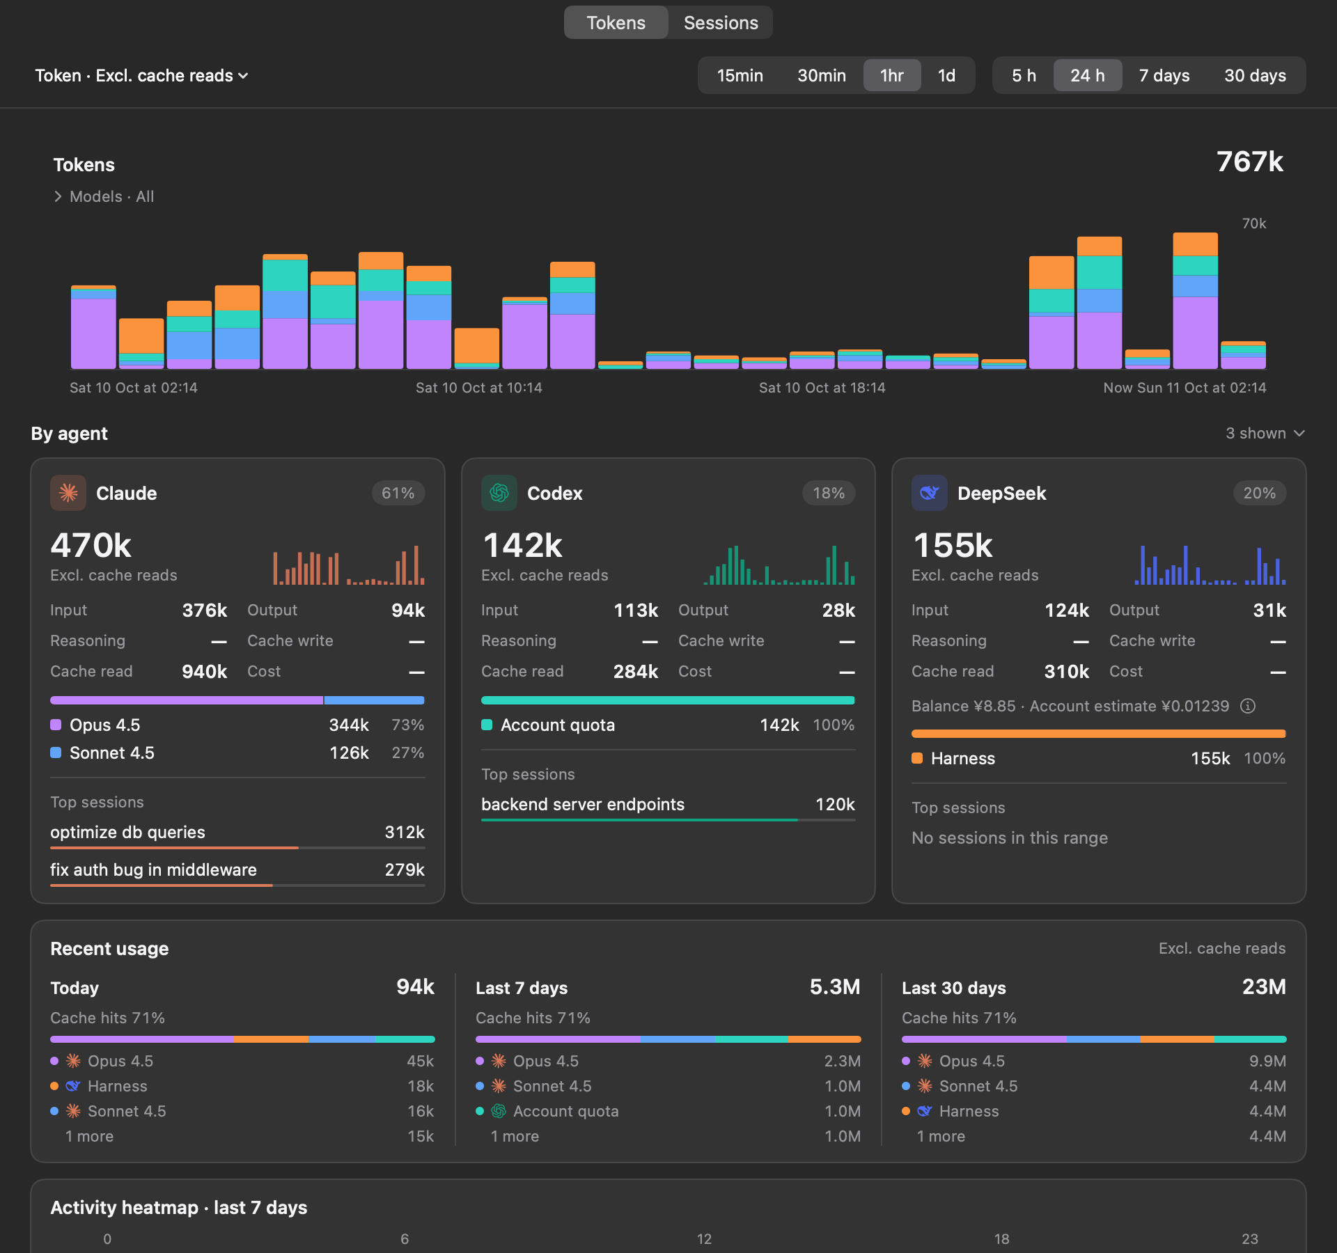Click the Opus 4.5 purple color swatch in Claude card
The width and height of the screenshot is (1337, 1253).
click(56, 725)
